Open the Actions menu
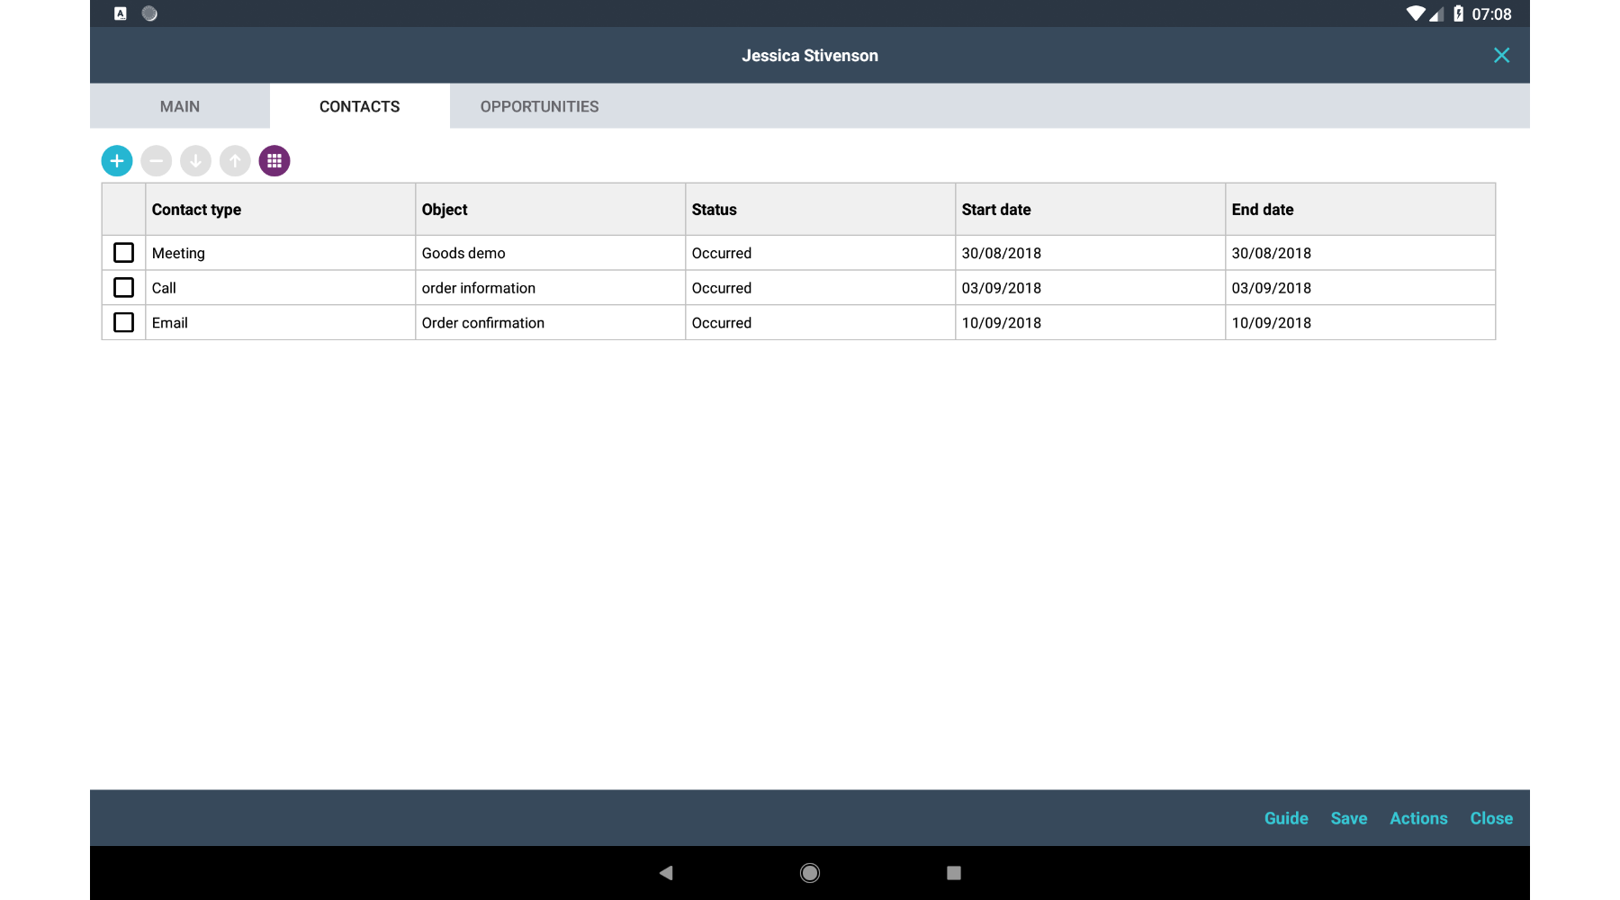Image resolution: width=1620 pixels, height=900 pixels. pyautogui.click(x=1418, y=818)
